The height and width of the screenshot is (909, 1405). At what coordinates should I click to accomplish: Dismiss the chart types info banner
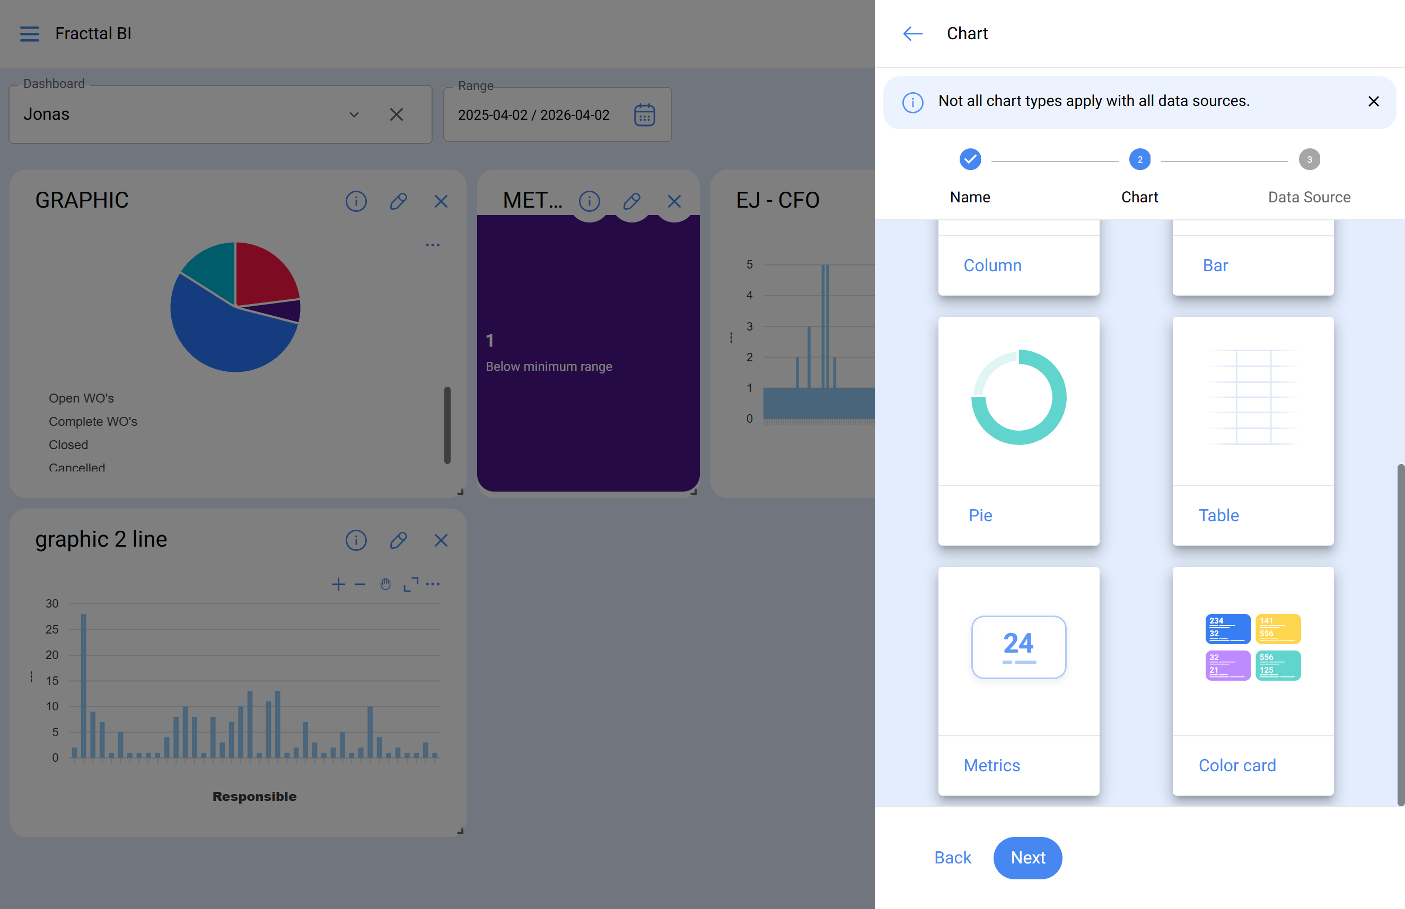[1373, 102]
